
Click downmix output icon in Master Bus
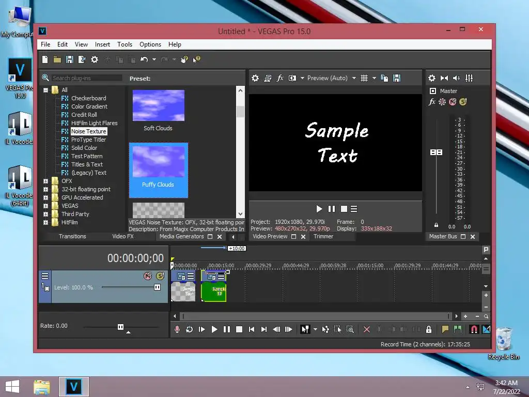[x=444, y=79]
